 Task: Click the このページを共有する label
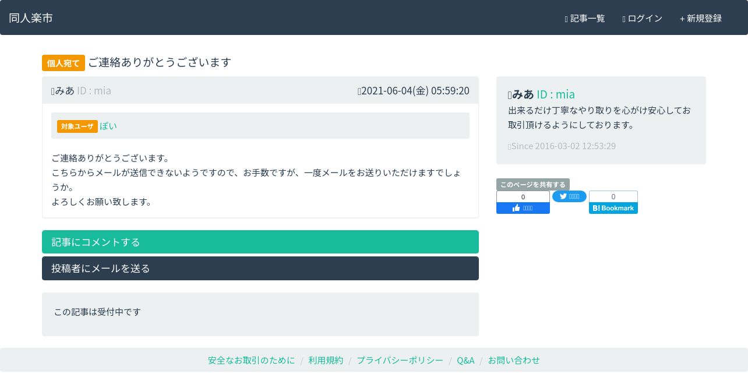533,184
